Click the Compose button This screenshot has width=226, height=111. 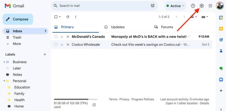coord(18,19)
